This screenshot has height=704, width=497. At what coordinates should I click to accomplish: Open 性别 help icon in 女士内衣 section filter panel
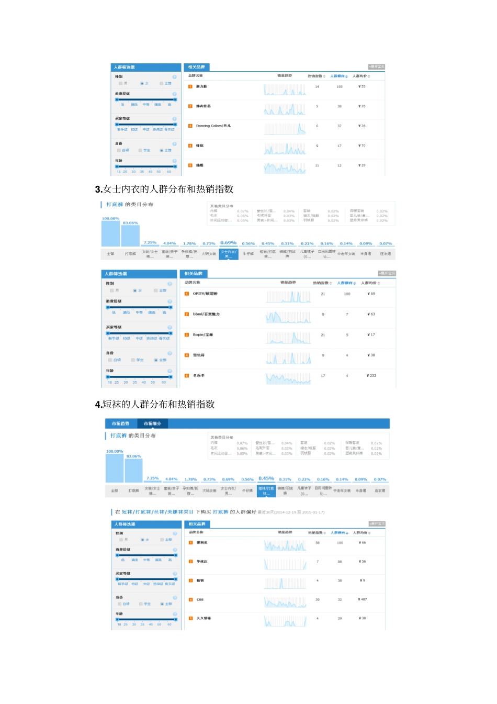pyautogui.click(x=170, y=284)
